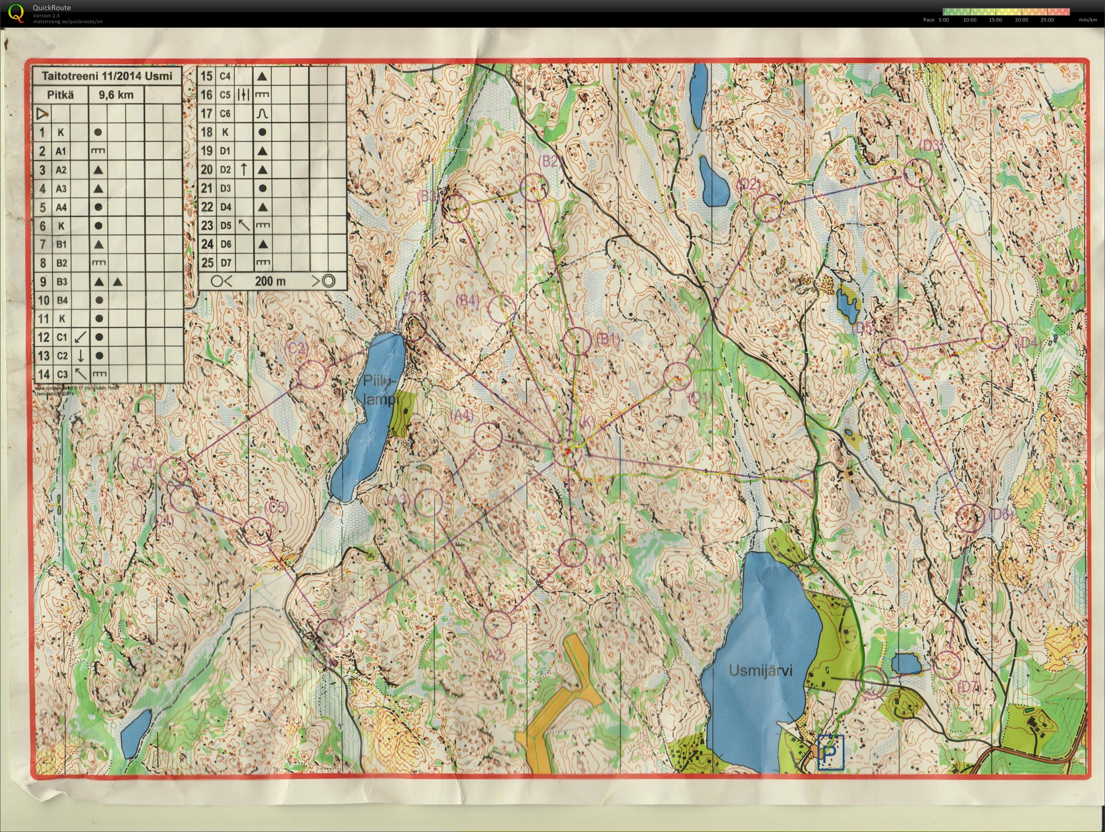Screen dimensions: 1105x832
Task: Click the QuickRoute title text
Action: click(x=52, y=8)
